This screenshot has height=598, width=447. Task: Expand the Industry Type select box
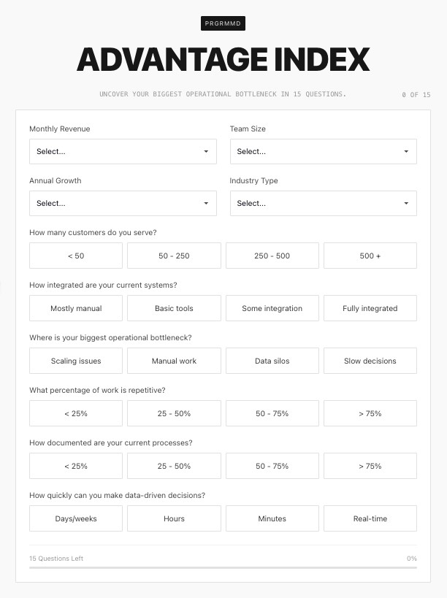pos(323,204)
